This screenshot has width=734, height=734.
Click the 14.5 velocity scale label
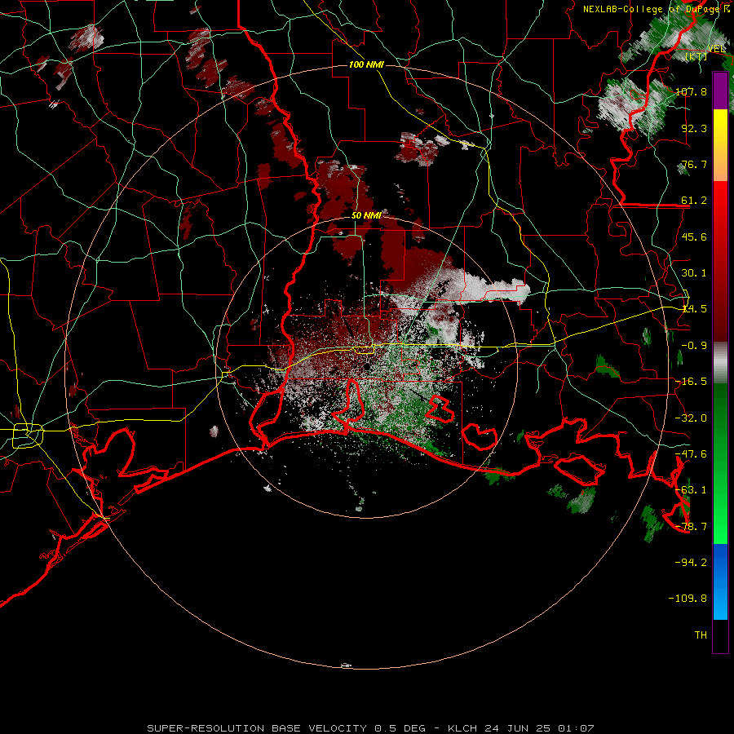pyautogui.click(x=694, y=308)
